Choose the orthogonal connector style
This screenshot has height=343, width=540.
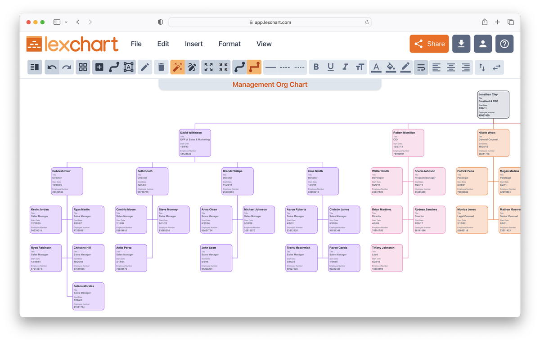click(x=254, y=67)
